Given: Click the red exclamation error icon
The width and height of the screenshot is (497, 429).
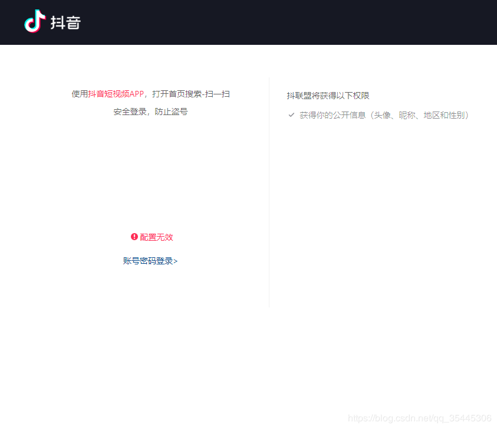Looking at the screenshot, I should click(134, 237).
